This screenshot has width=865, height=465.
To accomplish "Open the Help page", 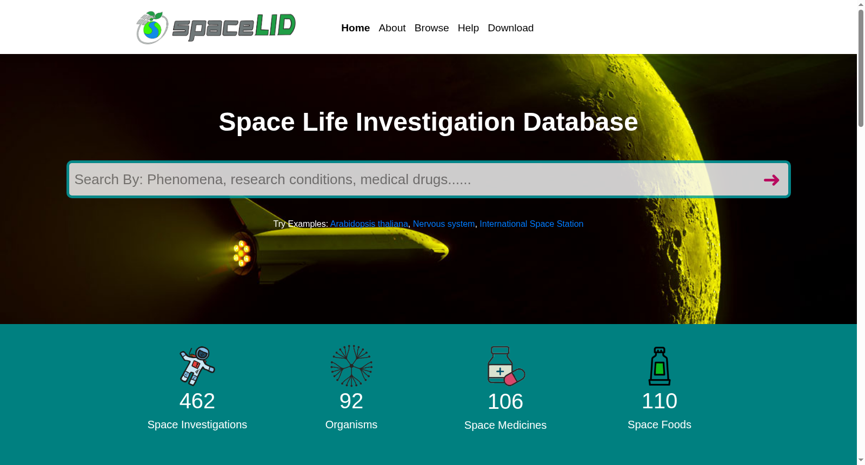I will coord(468,28).
